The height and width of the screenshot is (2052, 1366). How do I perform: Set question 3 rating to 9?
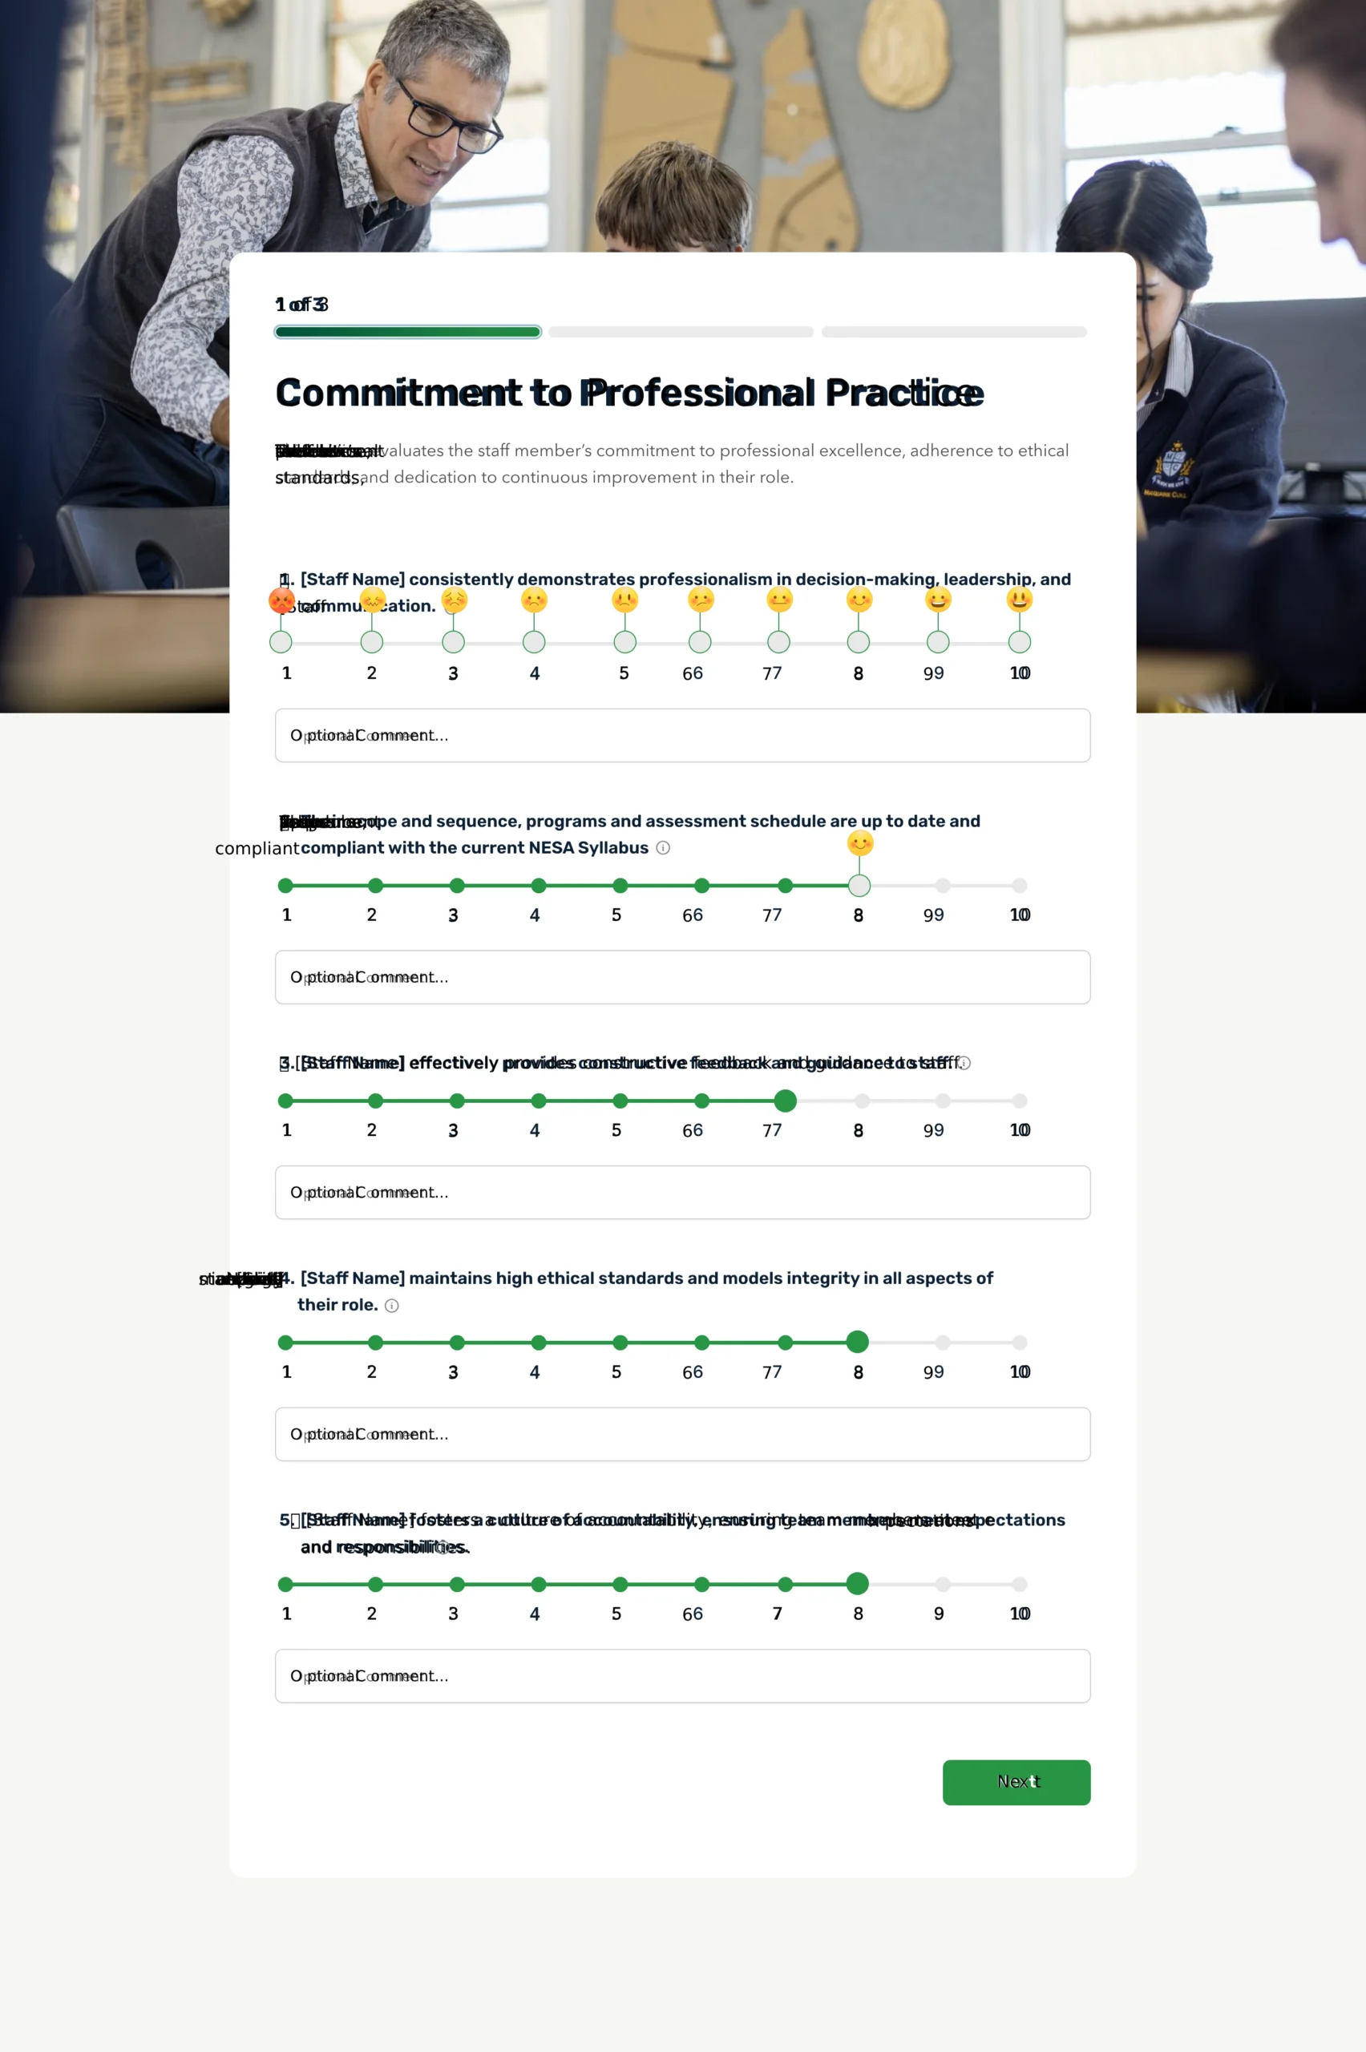point(943,1101)
